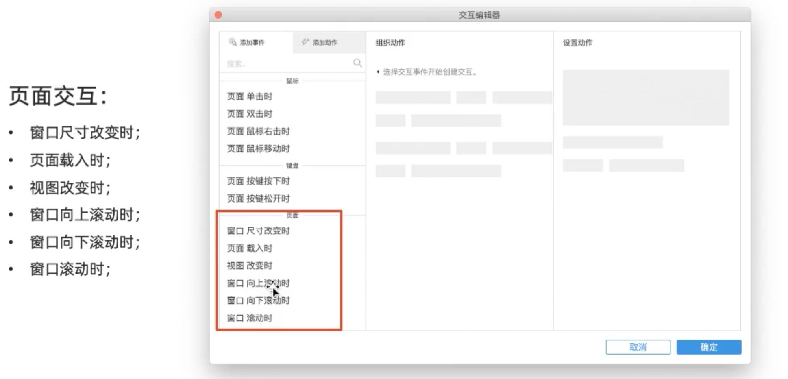Click the 添加动作 tab icon
This screenshot has height=379, width=788.
coord(305,42)
